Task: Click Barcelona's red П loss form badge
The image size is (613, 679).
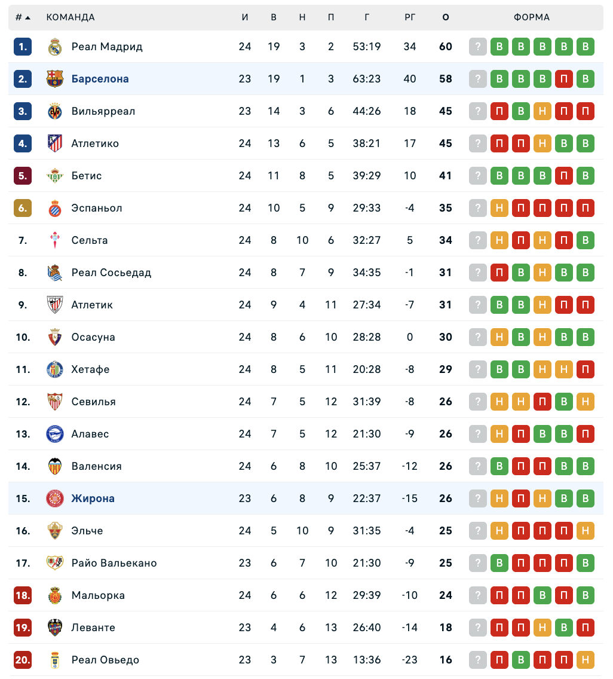Action: [x=564, y=79]
